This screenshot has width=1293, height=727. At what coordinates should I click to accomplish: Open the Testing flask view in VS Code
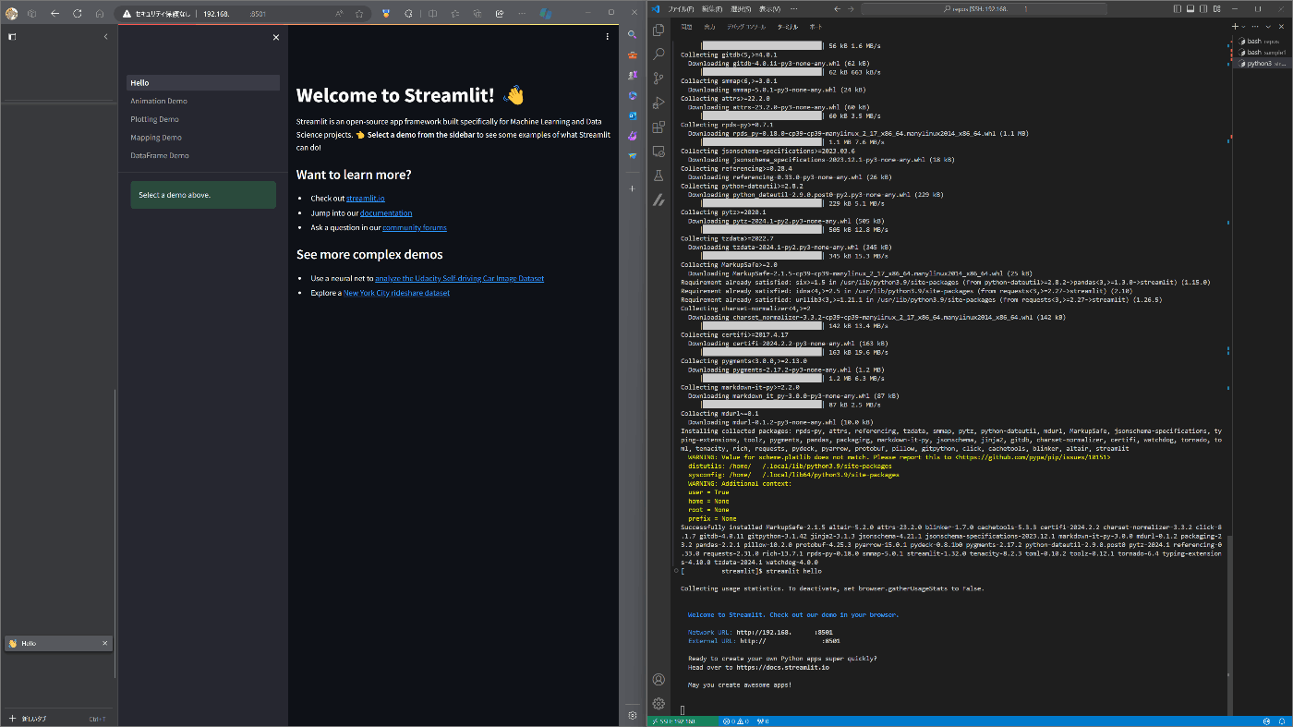659,175
